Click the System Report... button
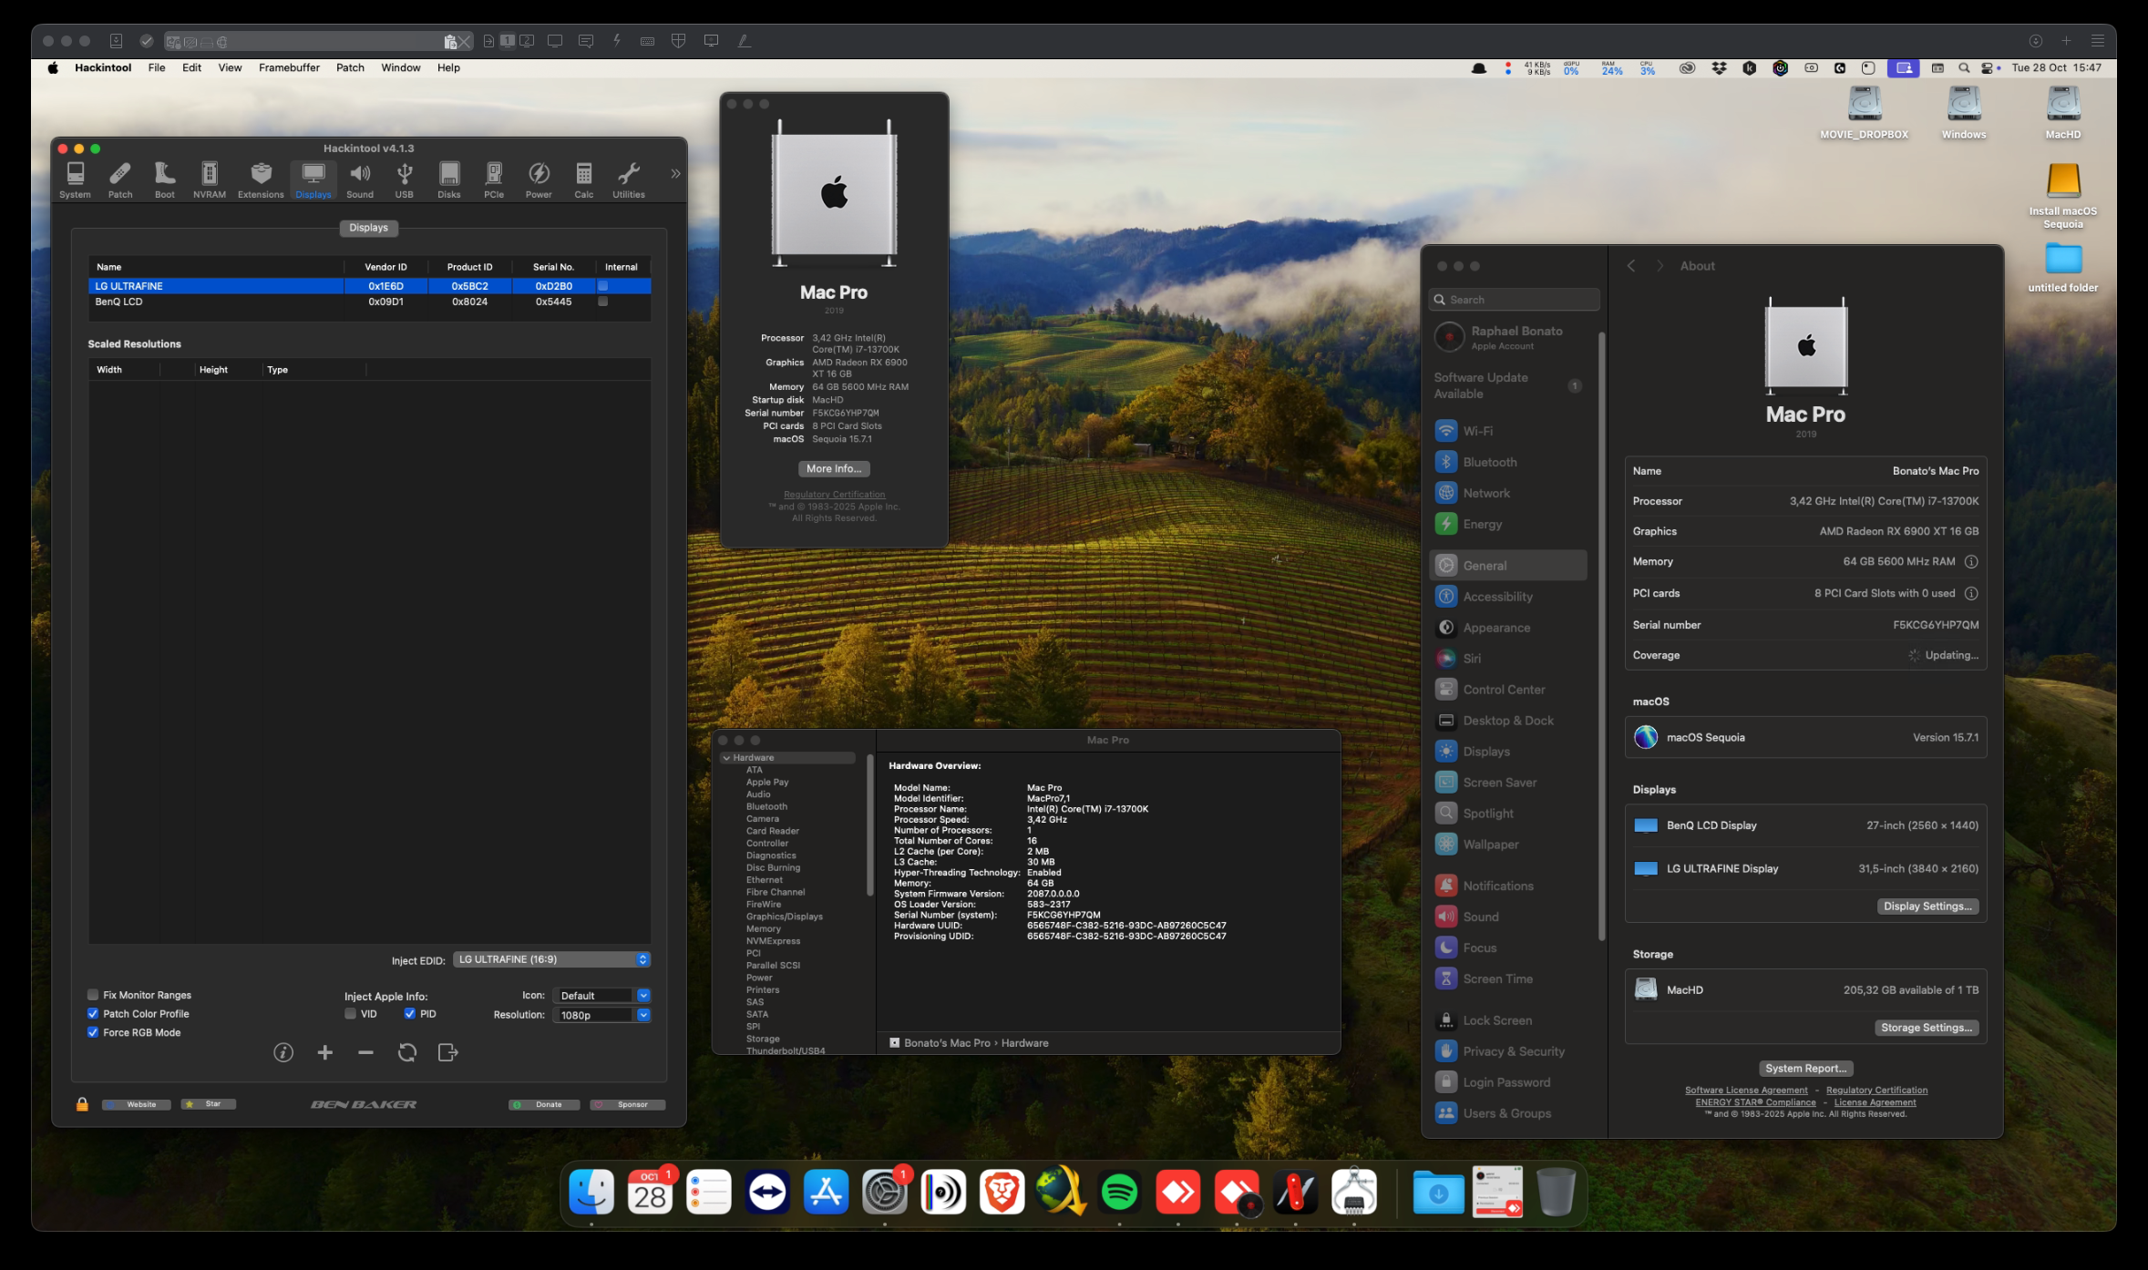This screenshot has width=2148, height=1270. (x=1804, y=1069)
